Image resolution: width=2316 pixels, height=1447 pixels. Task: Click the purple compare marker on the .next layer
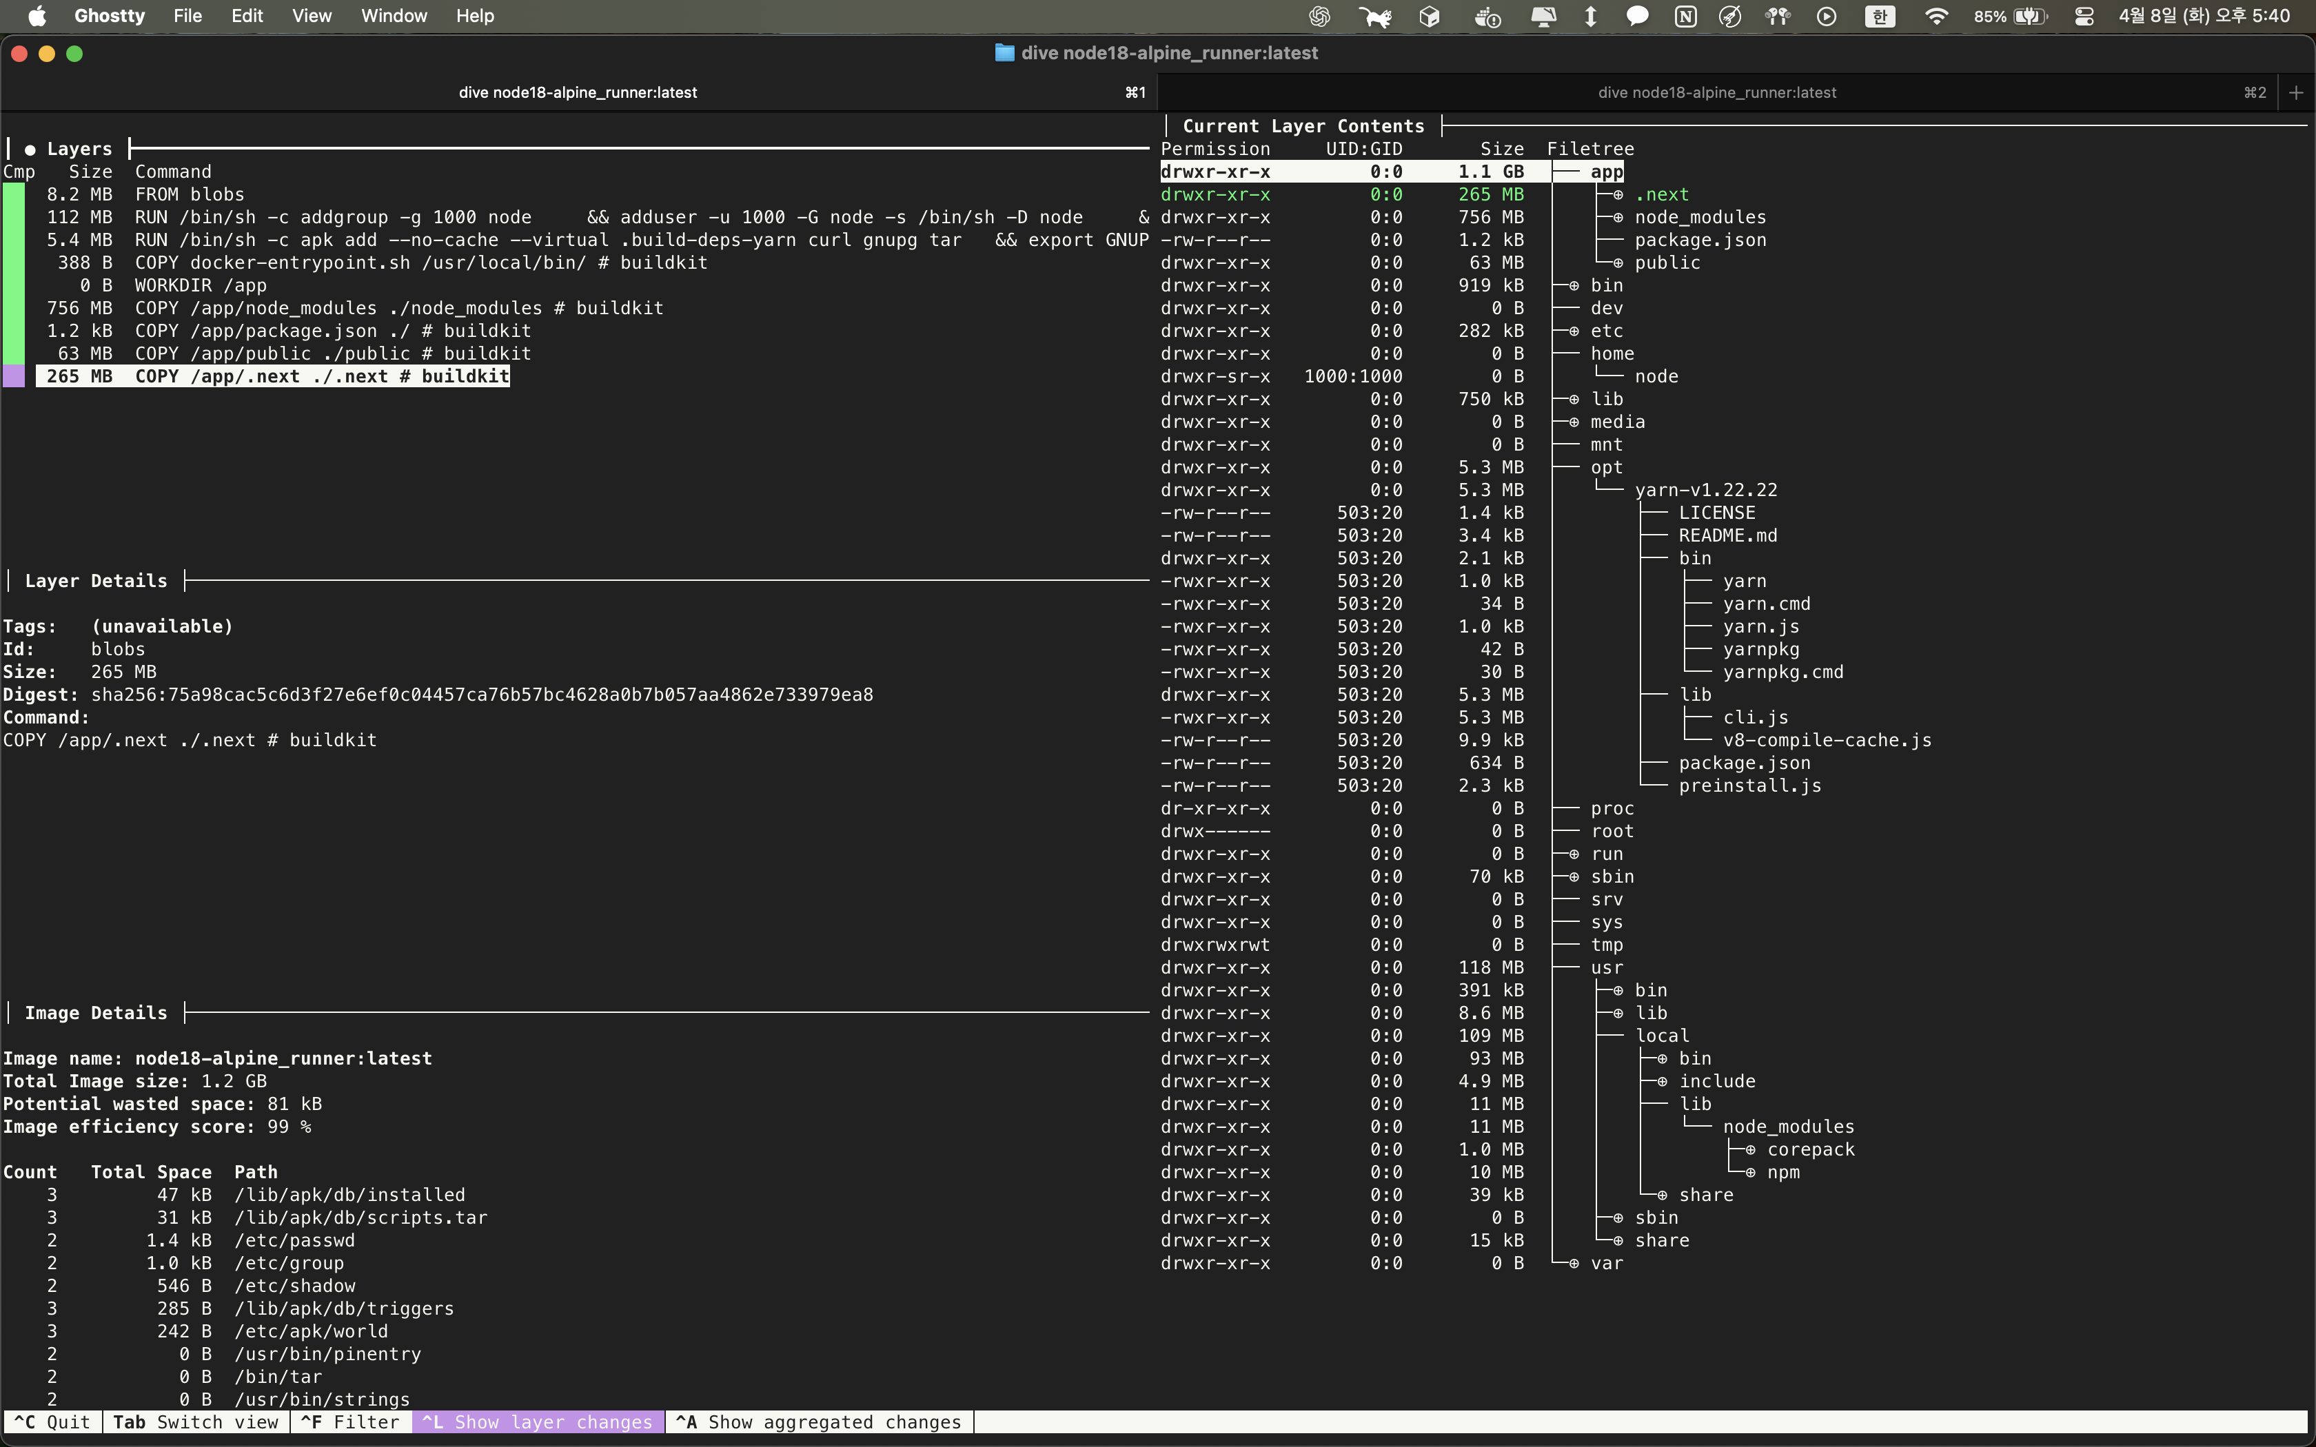[14, 376]
